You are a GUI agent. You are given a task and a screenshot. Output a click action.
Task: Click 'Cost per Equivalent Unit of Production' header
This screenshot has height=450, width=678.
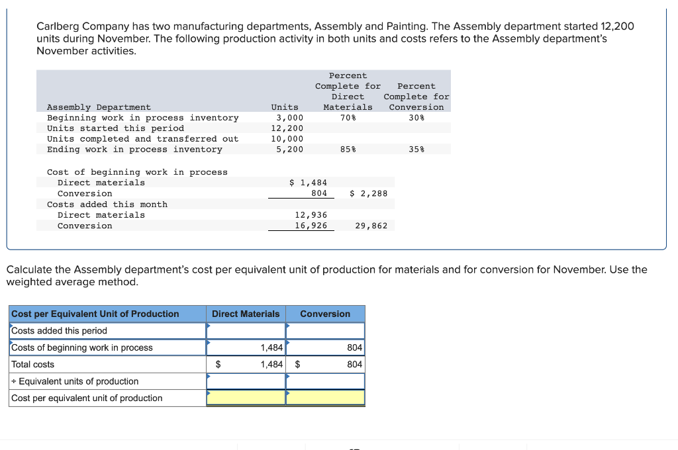[x=107, y=314]
